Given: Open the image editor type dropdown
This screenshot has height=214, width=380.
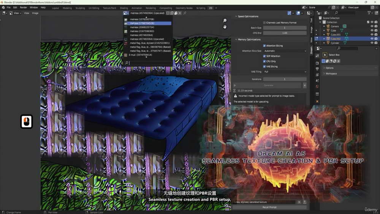Looking at the screenshot, I should [5, 13].
